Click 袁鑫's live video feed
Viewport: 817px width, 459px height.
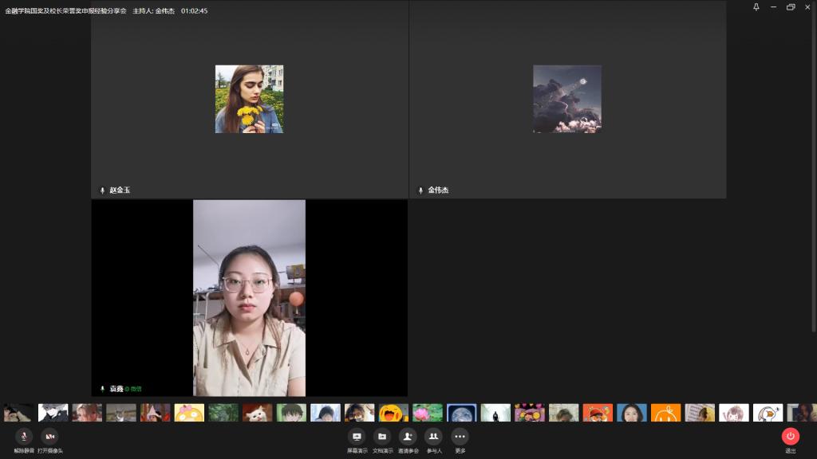249,297
